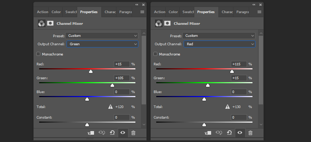Open Output Channel dropdown showing Red
The image size is (311, 142).
coord(220,44)
